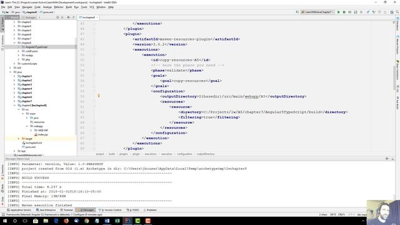Open the Java Enterprise tool window
The height and width of the screenshot is (225, 400).
(46, 210)
